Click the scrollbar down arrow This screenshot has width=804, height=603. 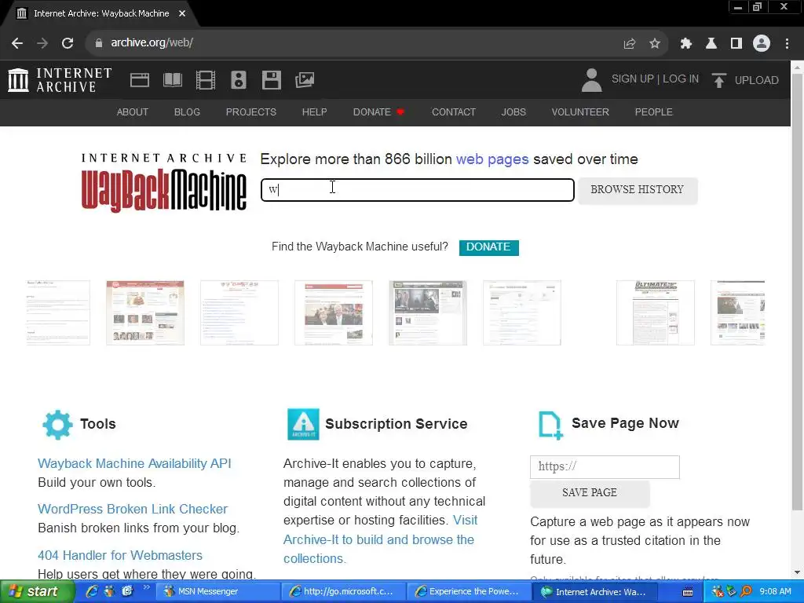[798, 572]
